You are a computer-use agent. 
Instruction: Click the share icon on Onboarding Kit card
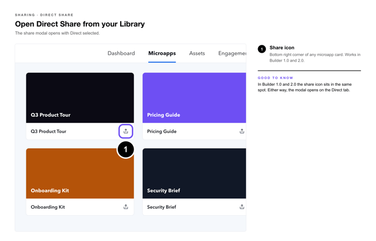[126, 207]
